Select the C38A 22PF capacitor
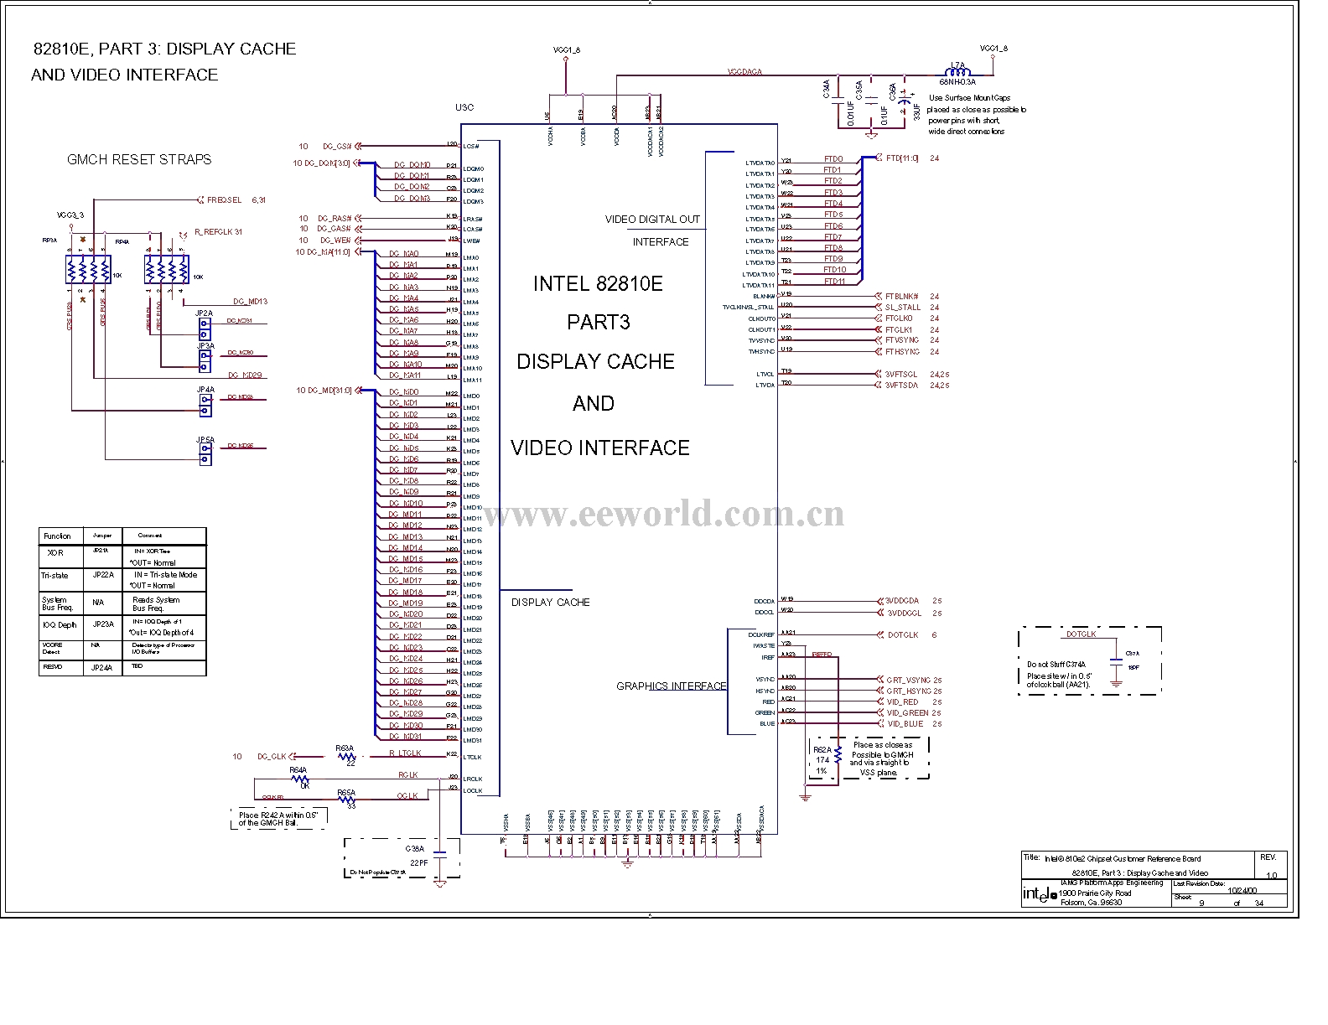The width and height of the screenshot is (1328, 1025). coord(440,853)
